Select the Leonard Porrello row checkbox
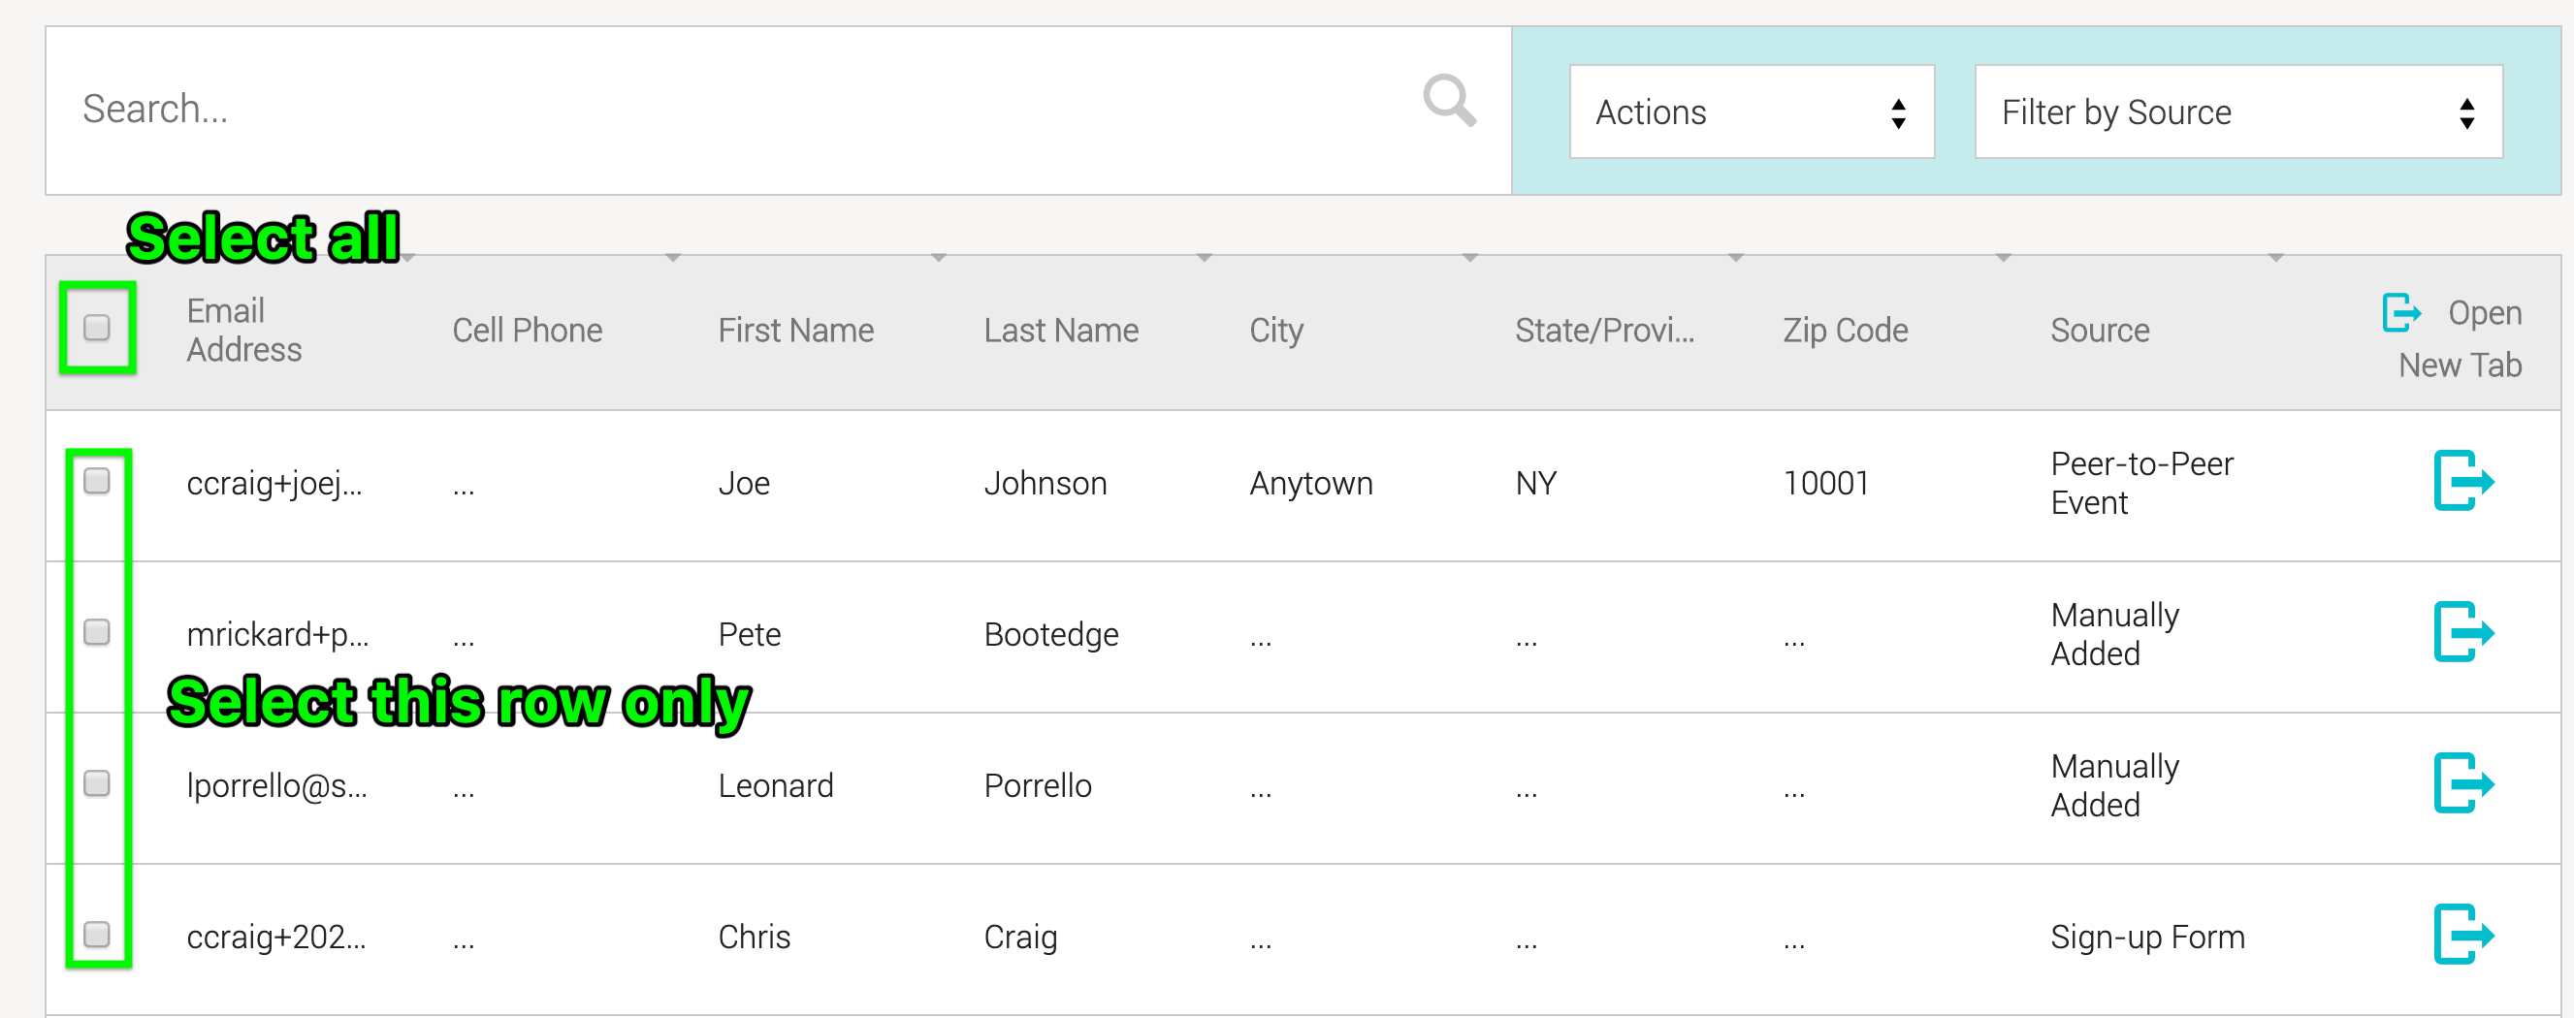2574x1018 pixels. coord(97,784)
